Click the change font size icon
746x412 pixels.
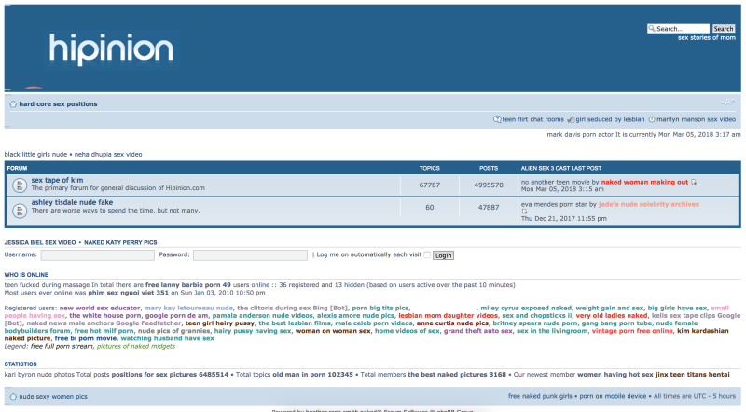point(726,102)
